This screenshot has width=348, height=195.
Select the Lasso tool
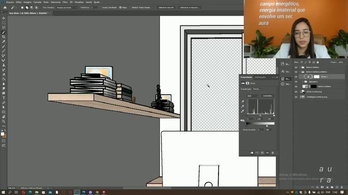[x=4, y=28]
